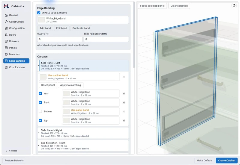Navigate to the Drawers section
The width and height of the screenshot is (240, 165).
click(x=16, y=41)
